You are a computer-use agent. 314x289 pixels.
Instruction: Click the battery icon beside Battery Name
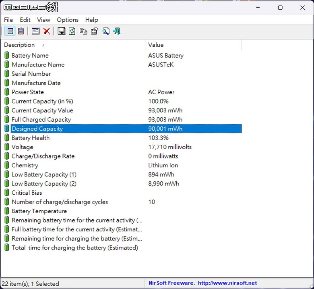click(7, 55)
